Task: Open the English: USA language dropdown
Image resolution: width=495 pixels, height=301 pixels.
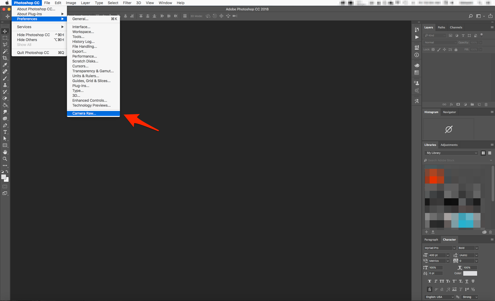Action: pyautogui.click(x=439, y=297)
